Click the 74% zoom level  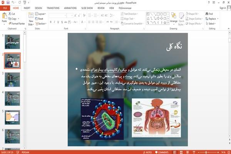click(223, 152)
